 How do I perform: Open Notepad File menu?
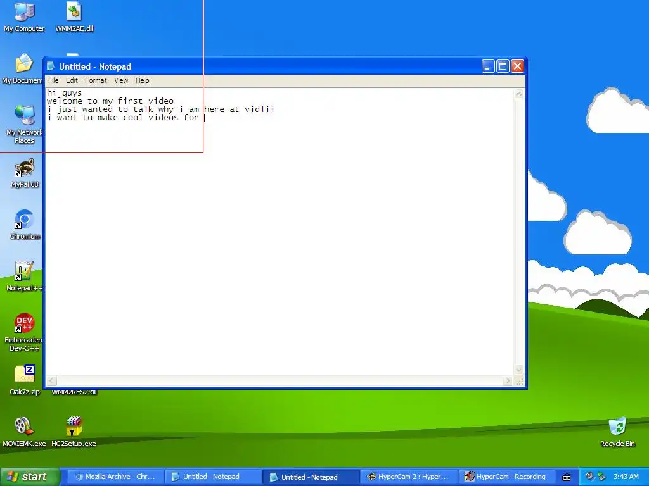click(53, 80)
